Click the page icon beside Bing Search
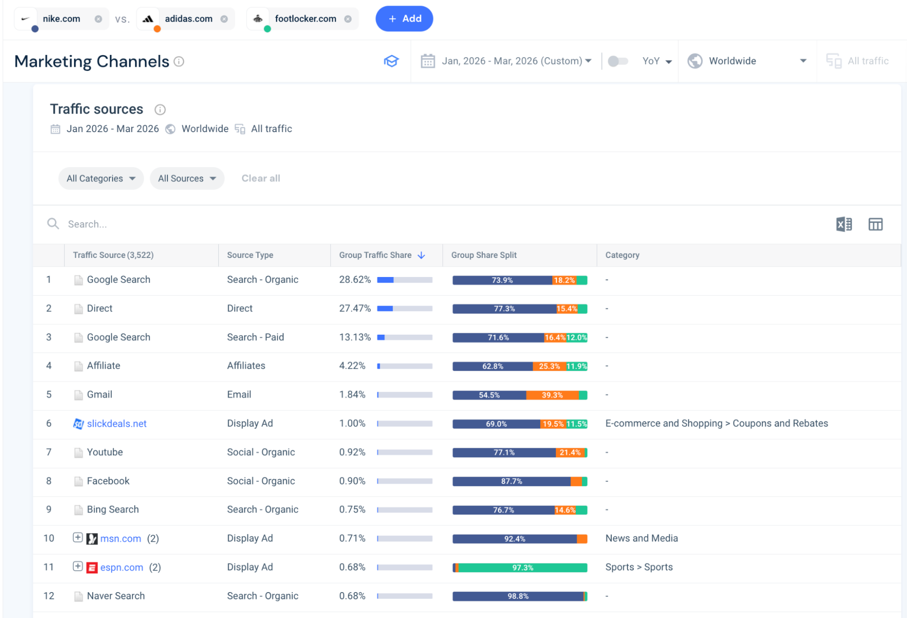907x618 pixels. coord(78,510)
